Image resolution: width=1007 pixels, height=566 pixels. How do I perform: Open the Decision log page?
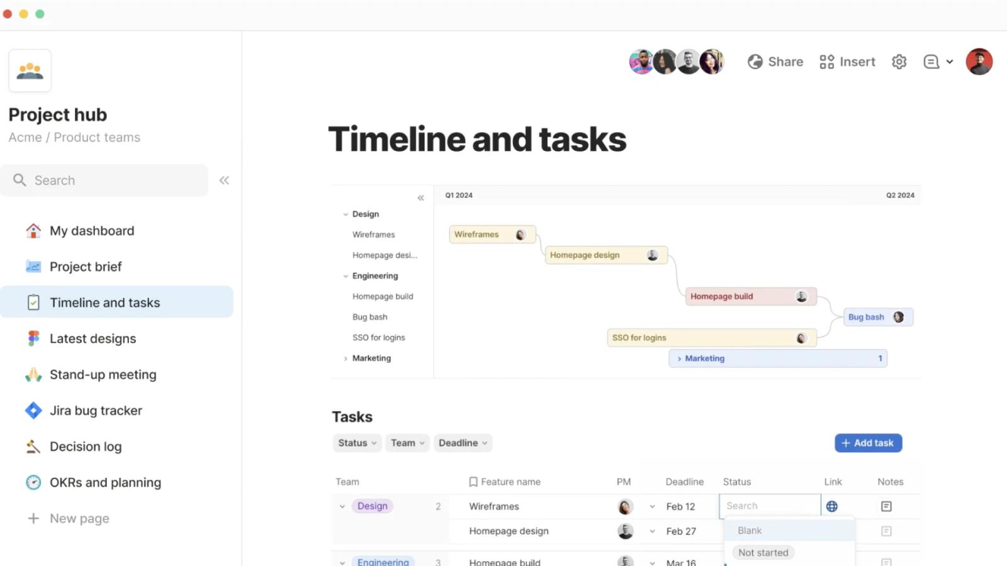click(x=86, y=447)
